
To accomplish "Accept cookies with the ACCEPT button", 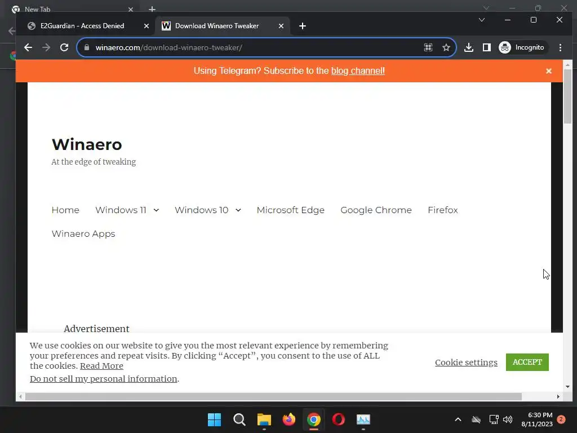I will coord(527,363).
